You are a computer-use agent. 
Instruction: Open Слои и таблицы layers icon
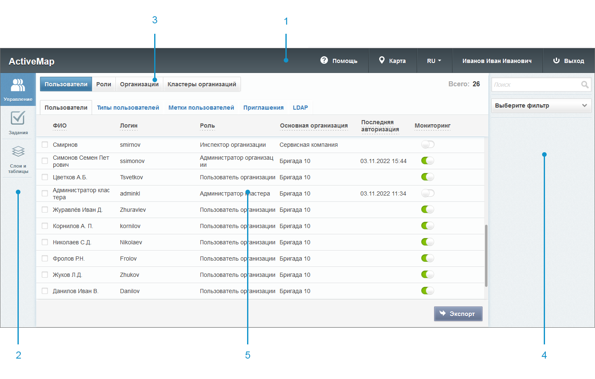pyautogui.click(x=18, y=151)
